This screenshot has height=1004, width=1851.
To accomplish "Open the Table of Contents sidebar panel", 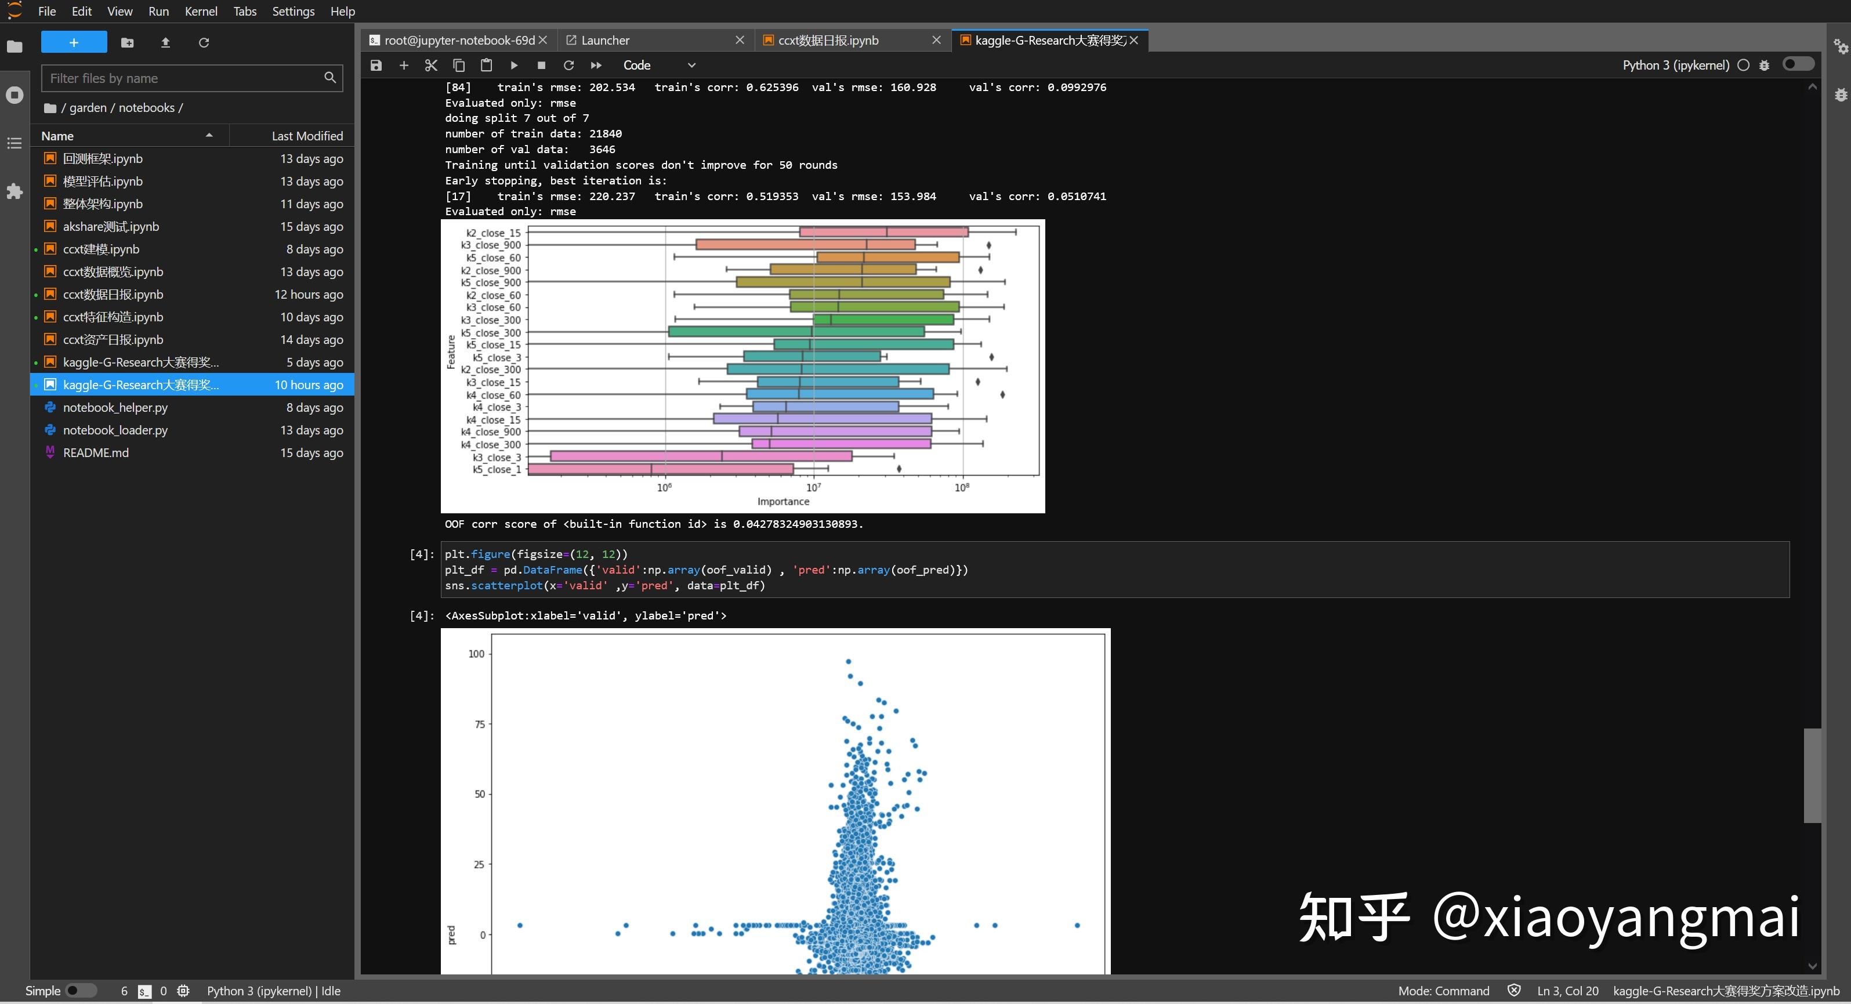I will 15,143.
